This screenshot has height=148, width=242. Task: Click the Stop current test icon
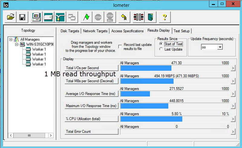(x=98, y=17)
